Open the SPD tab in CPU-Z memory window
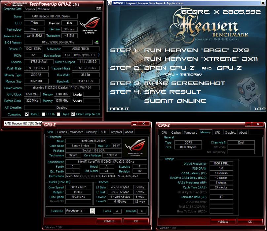The width and height of the screenshot is (267, 231). pos(217,132)
